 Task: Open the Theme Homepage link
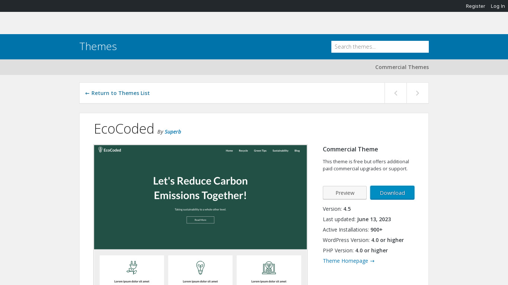pyautogui.click(x=349, y=261)
